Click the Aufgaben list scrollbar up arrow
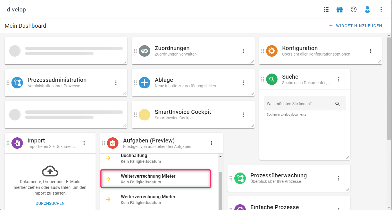Viewport: 392px width, 210px height. 220,156
